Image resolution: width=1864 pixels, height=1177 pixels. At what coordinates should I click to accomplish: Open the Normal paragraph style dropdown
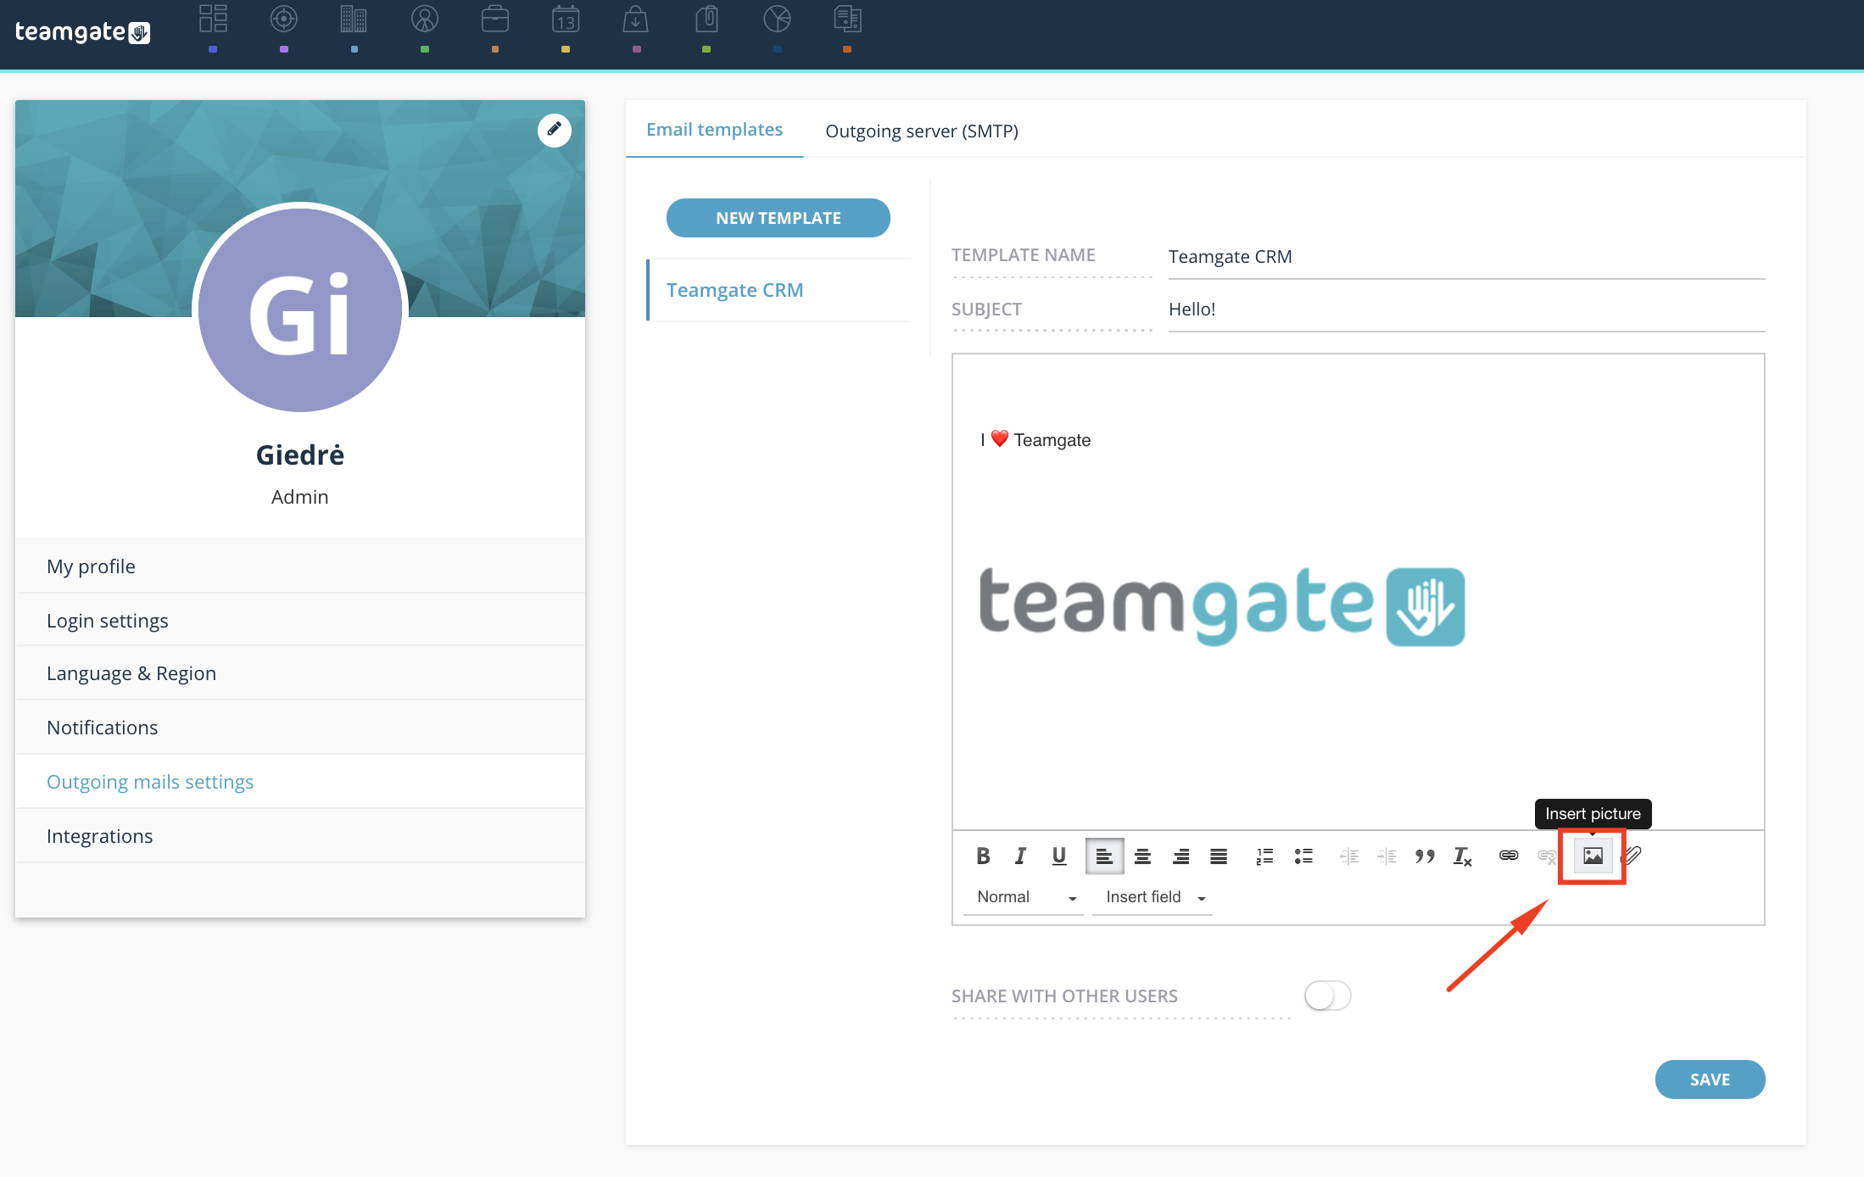coord(1024,897)
